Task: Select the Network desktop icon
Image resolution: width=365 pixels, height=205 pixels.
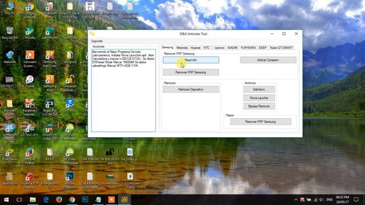Action: 10,57
